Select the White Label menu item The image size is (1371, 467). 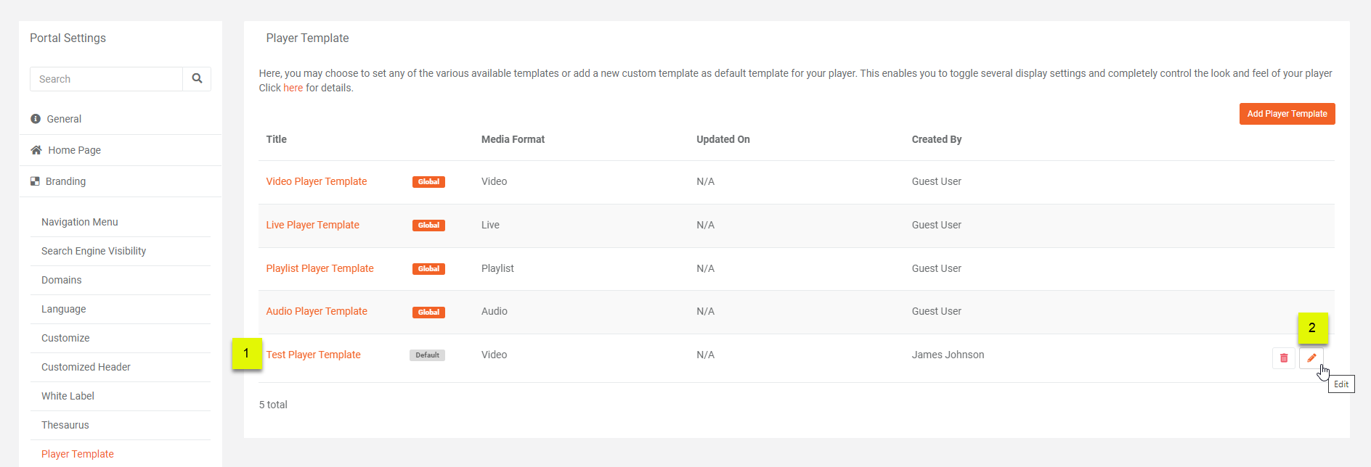tap(68, 396)
